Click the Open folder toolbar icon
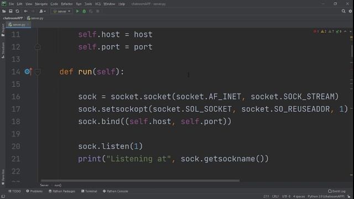The width and height of the screenshot is (354, 199). click(4, 11)
